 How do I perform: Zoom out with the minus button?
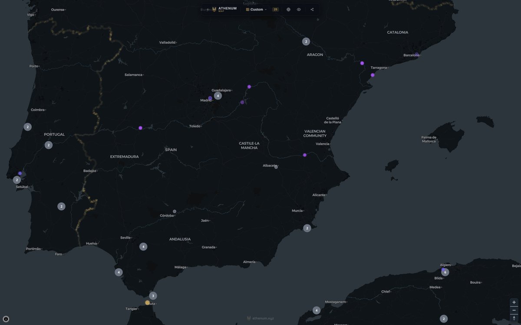click(514, 310)
